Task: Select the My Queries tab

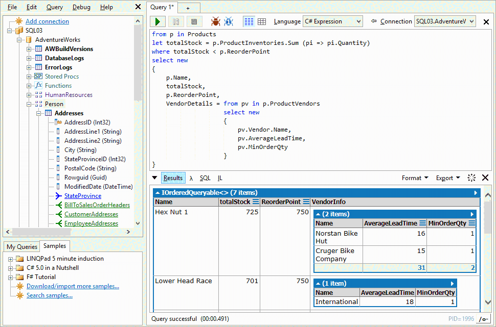Action: pos(21,246)
